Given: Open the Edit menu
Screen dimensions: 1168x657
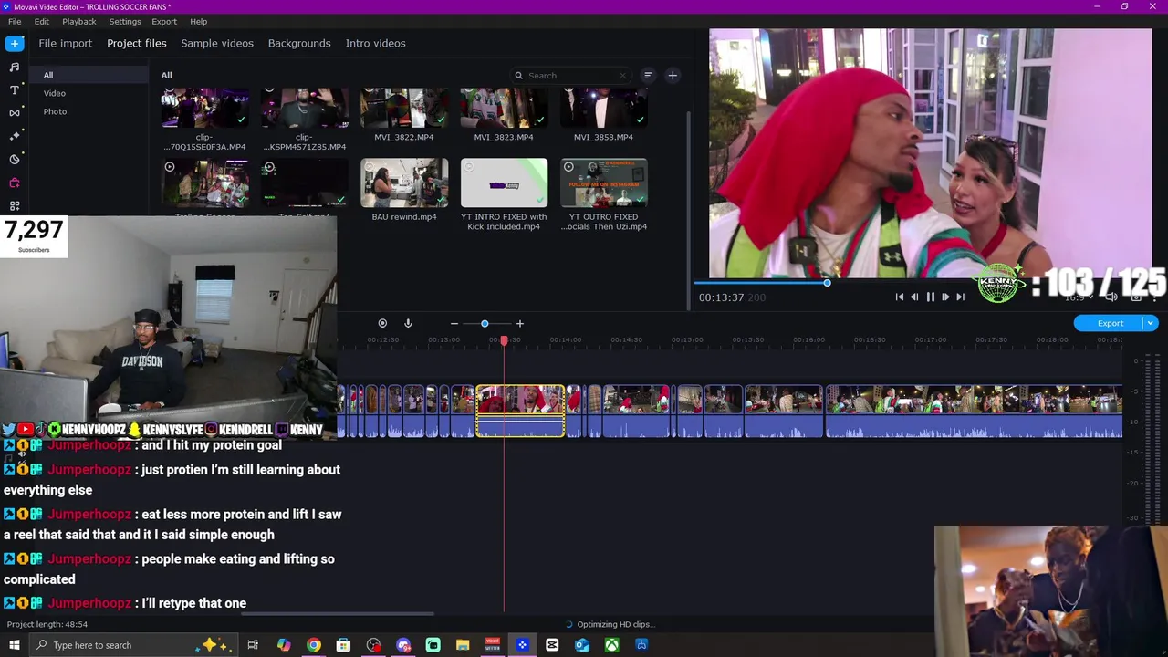Looking at the screenshot, I should coord(42,21).
